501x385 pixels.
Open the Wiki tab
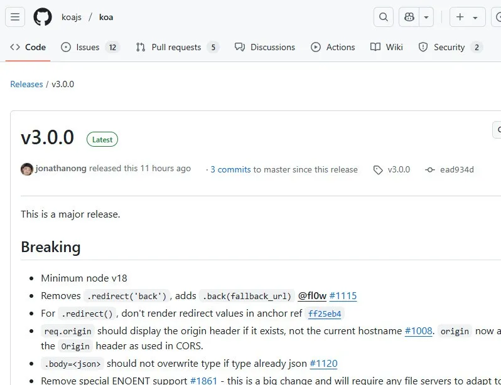coord(386,47)
